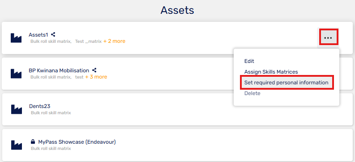Click the factory icon for MyPass Showcase

[x=17, y=145]
